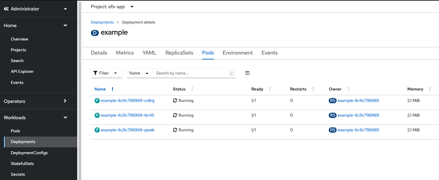Viewport: 439px width, 180px height.
Task: Click the Ready column sort icon
Action: [270, 89]
